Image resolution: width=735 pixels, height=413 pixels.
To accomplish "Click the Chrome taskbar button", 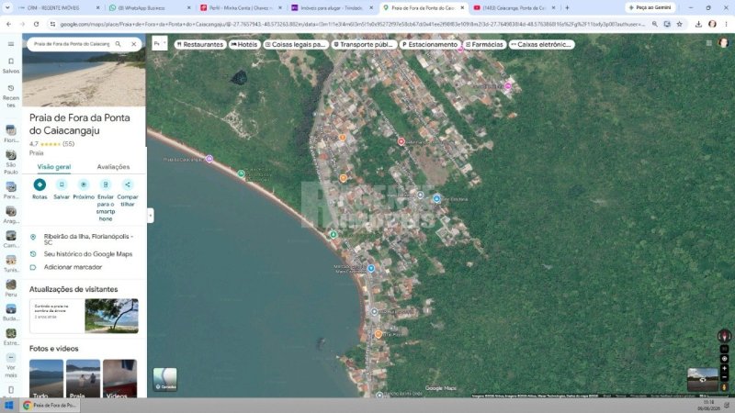I will point(50,406).
